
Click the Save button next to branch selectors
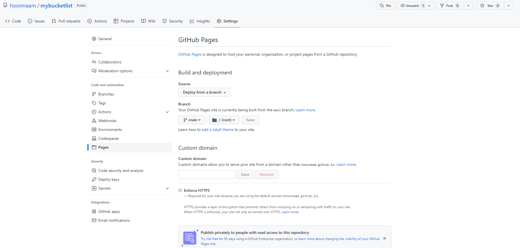click(x=250, y=120)
